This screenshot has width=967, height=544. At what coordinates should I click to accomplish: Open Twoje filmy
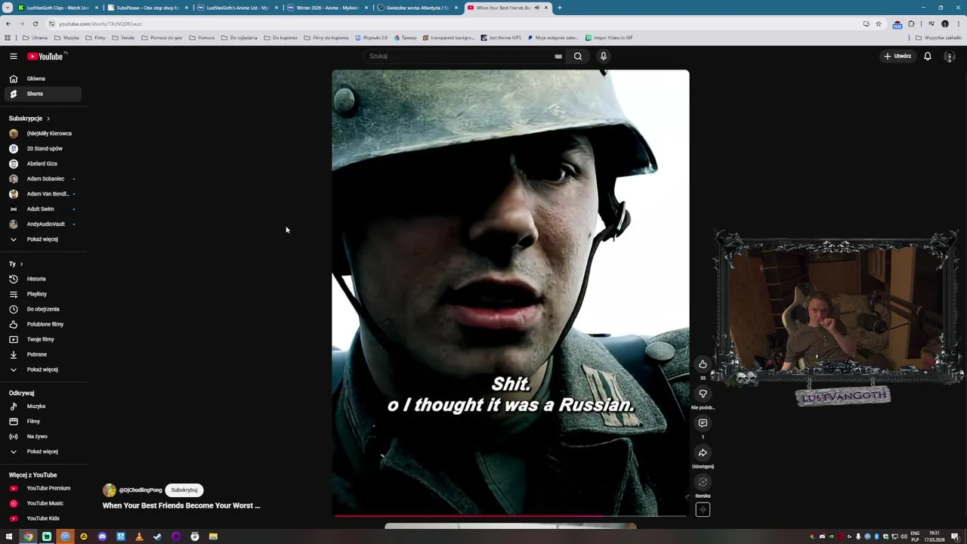coord(42,339)
